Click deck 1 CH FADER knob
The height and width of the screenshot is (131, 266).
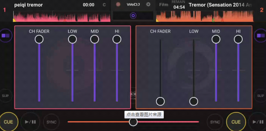pyautogui.click(x=39, y=39)
